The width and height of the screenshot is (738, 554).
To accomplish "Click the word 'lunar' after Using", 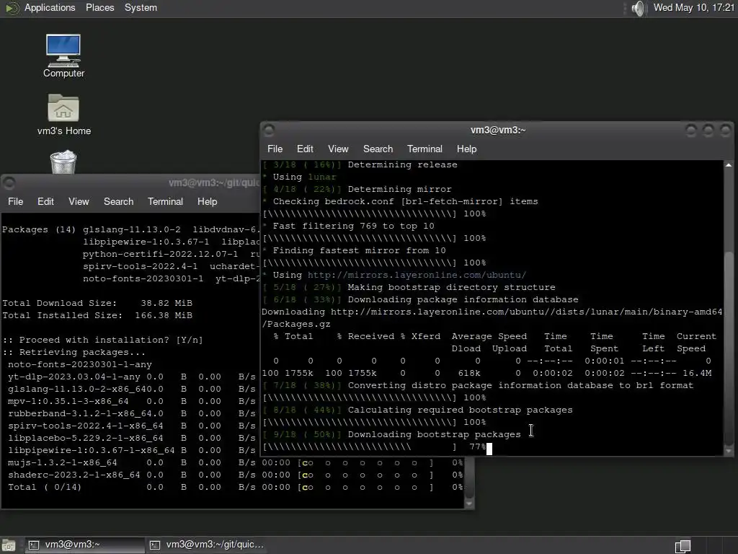I will (x=322, y=177).
